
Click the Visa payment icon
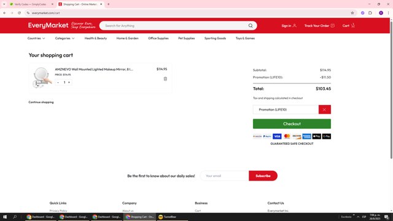coord(277,136)
